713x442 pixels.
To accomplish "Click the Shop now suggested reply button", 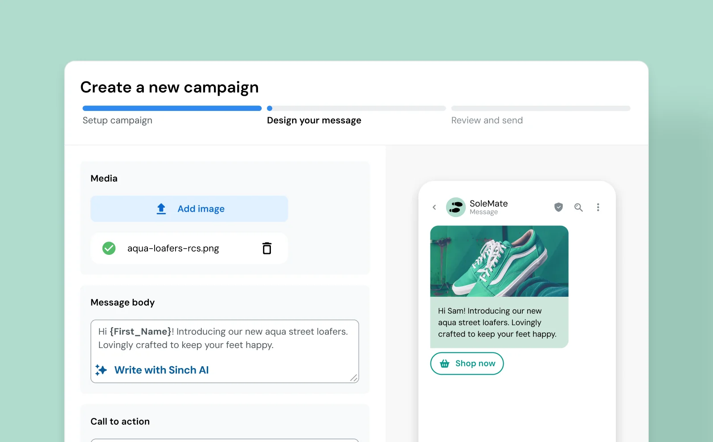I will tap(467, 364).
